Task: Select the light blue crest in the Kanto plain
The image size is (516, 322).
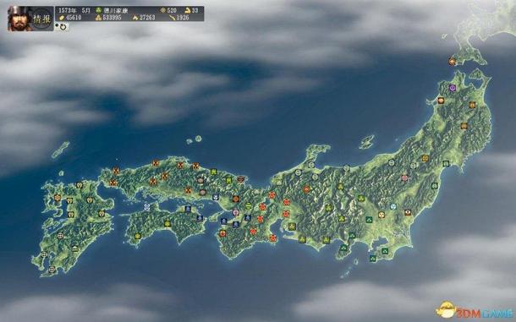Action: tap(393, 206)
